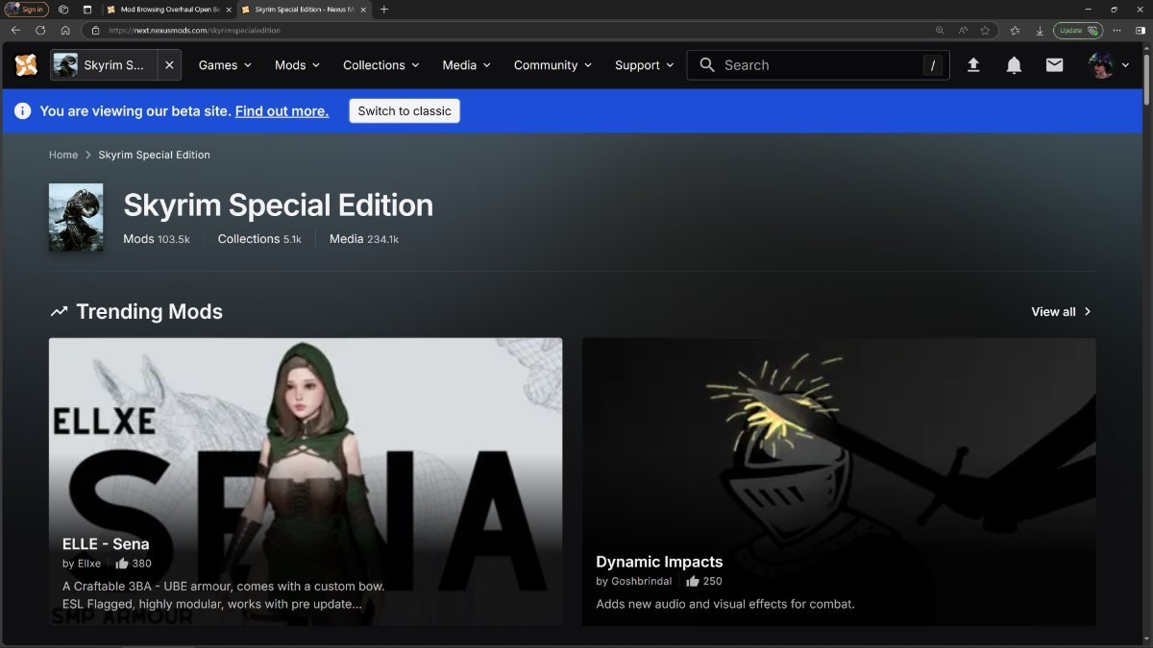Open the messages envelope icon

click(x=1054, y=65)
